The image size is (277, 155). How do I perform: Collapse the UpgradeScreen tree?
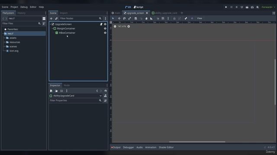[51, 24]
